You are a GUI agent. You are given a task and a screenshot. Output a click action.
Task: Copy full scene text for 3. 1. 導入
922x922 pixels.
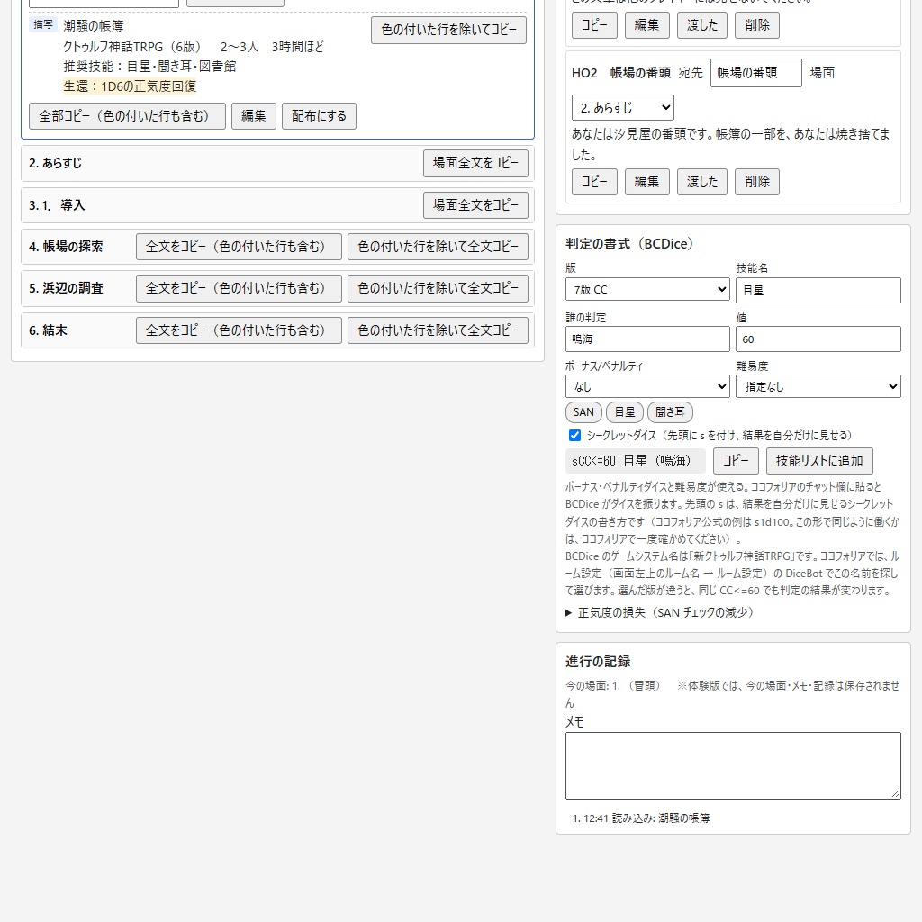pos(475,205)
